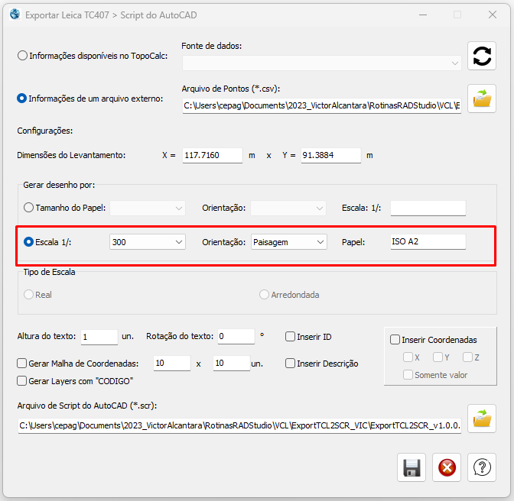Enable 'Inserir ID' checkbox
This screenshot has width=514, height=501.
291,337
